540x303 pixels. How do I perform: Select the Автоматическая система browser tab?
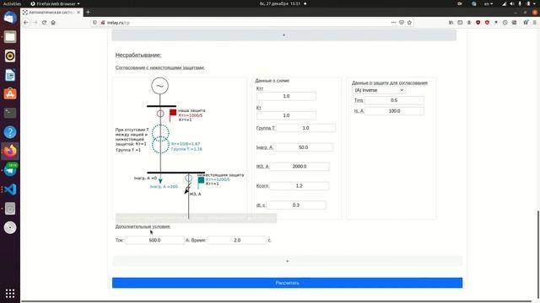[51, 12]
